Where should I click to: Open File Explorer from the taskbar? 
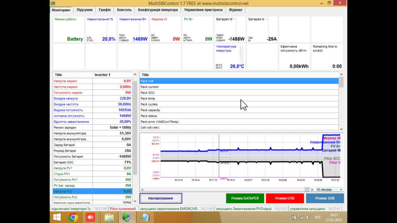(x=109, y=217)
